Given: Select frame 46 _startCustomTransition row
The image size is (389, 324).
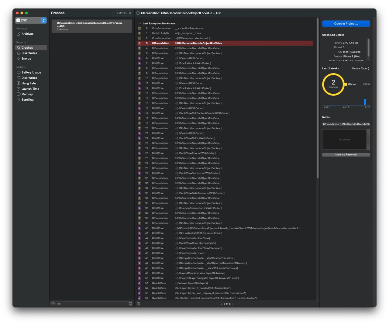Looking at the screenshot, I should tap(225, 258).
